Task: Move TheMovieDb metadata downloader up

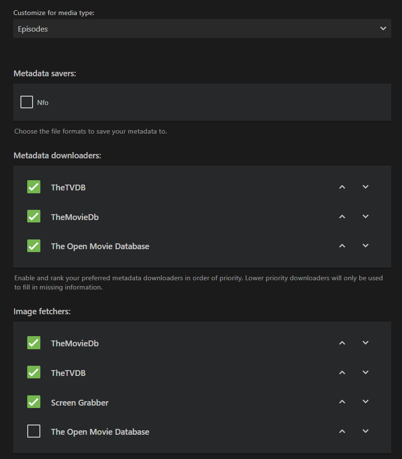Action: 342,217
